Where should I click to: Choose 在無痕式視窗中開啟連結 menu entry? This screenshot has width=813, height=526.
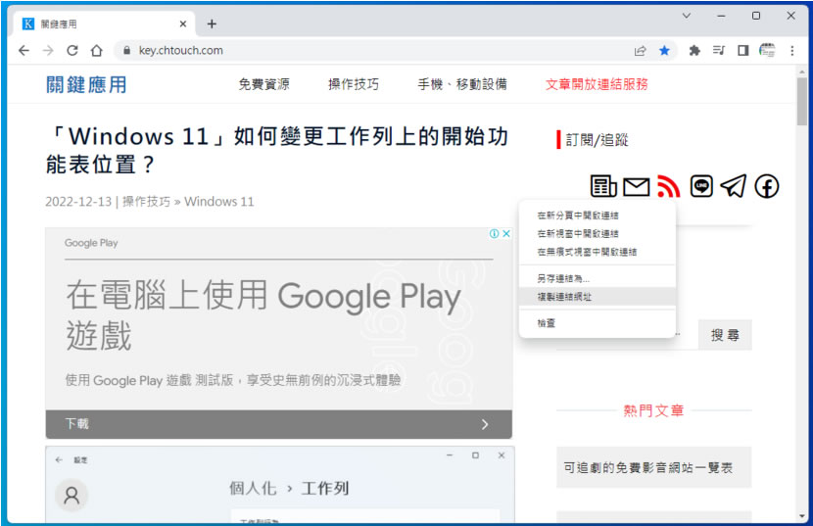coord(598,252)
